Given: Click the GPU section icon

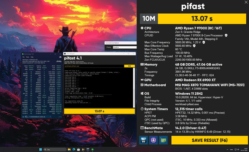Looking at the screenshot, I should click(x=142, y=80).
